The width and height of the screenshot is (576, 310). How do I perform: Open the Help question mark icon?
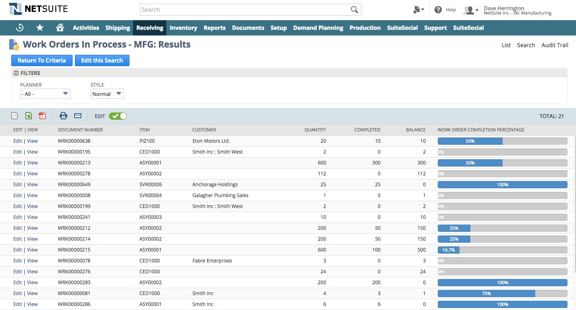click(x=438, y=10)
